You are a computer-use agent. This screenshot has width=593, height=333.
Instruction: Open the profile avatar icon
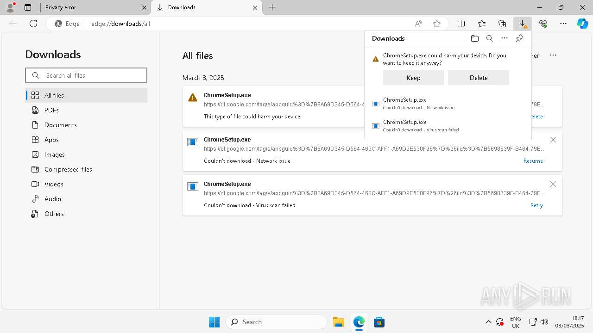(10, 7)
